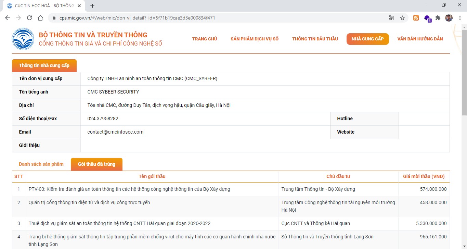Open a new browser tab
The height and width of the screenshot is (249, 467).
92,6
